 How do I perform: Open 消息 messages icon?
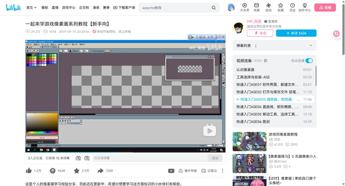tap(257, 8)
